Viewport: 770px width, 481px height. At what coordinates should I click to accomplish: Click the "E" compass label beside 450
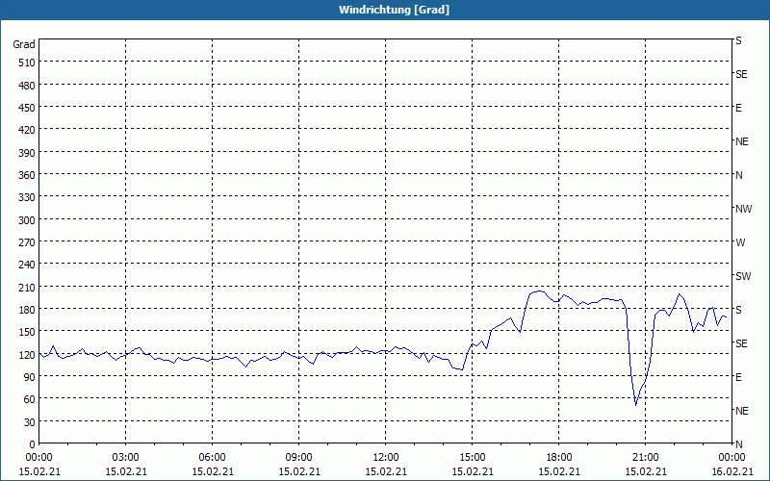coord(738,108)
